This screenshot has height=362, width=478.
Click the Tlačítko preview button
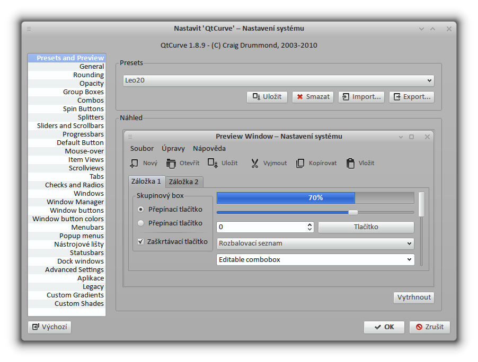[366, 227]
